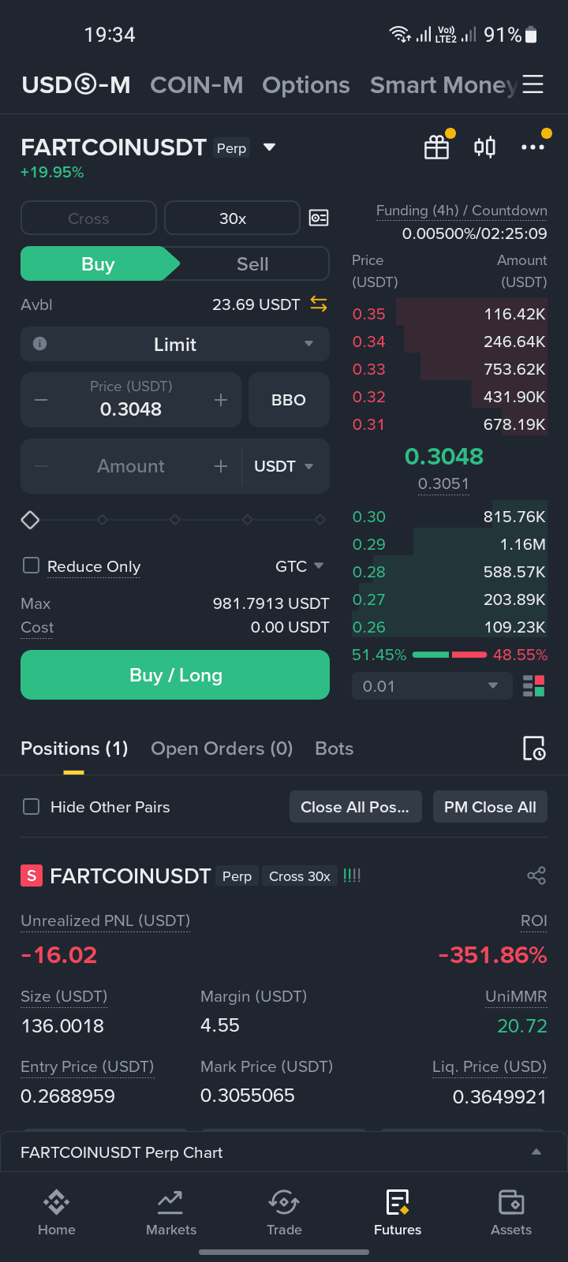Open the 0.01 depth precision dropdown
The image size is (568, 1262).
[431, 686]
